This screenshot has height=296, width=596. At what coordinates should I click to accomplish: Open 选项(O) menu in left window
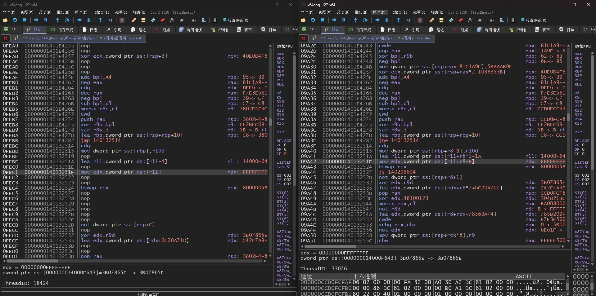(x=121, y=12)
